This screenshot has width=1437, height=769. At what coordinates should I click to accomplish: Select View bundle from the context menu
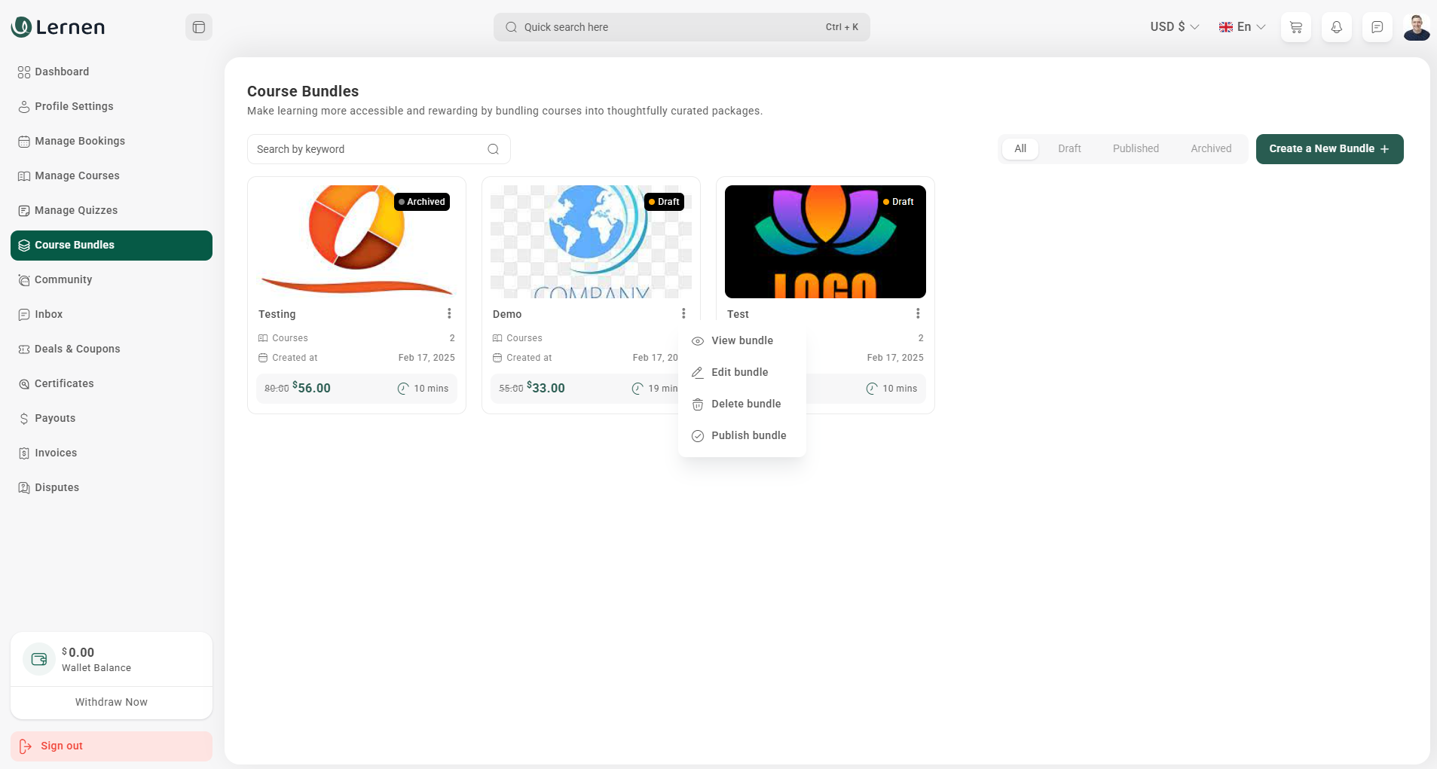[742, 340]
